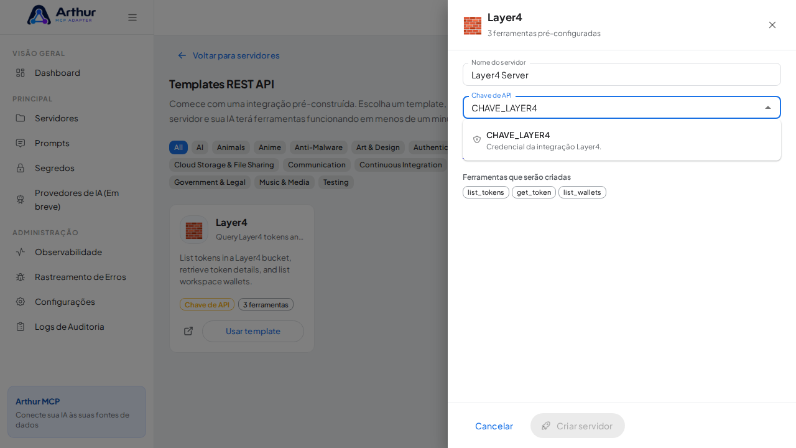Click 'Ferramentas que serão criadas' label
The width and height of the screenshot is (796, 448).
[x=517, y=177]
